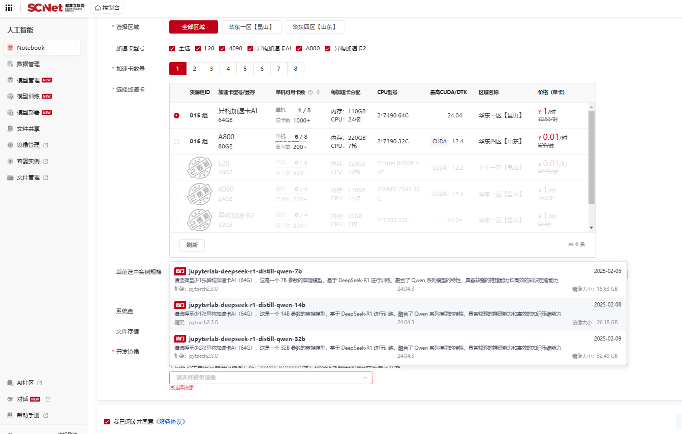The height and width of the screenshot is (434, 682).
Task: Select the 016 组 A800 radio button
Action: click(176, 142)
